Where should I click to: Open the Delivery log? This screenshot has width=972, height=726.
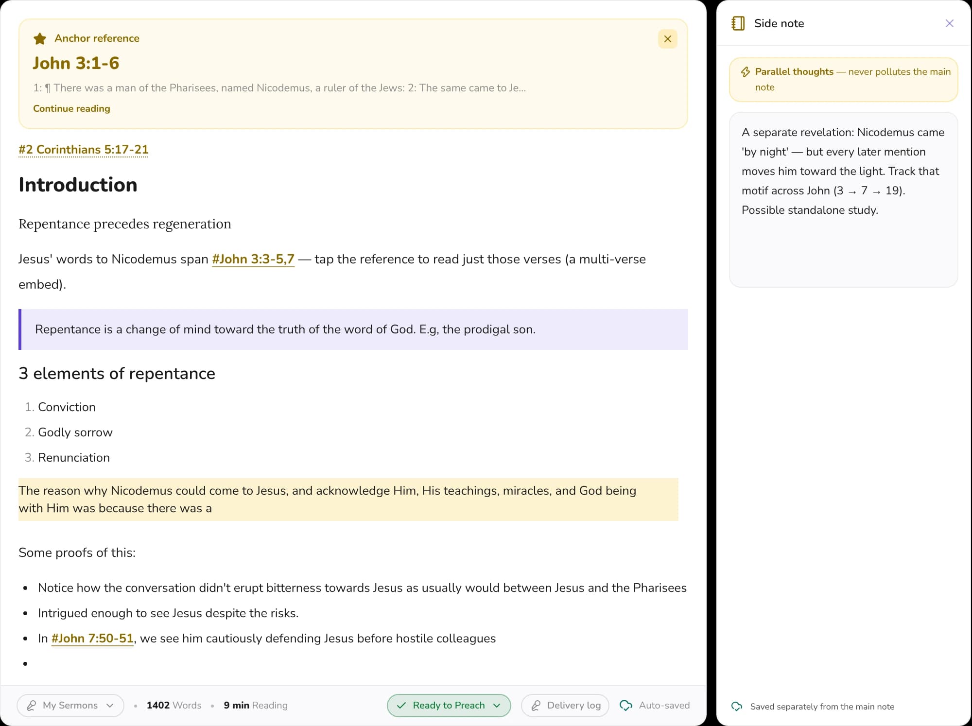[x=565, y=705]
